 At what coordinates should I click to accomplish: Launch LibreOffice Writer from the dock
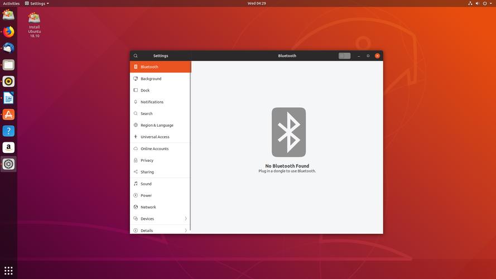[x=8, y=98]
